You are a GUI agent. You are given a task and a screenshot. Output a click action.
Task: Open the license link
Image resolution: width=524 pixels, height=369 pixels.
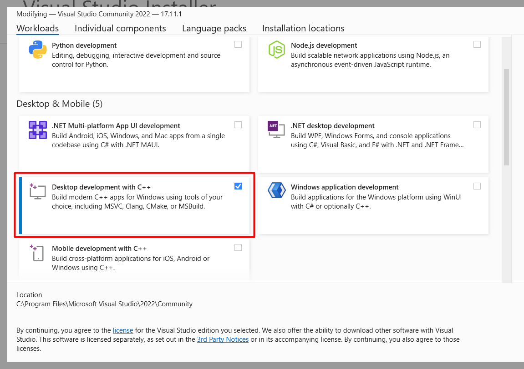point(122,330)
